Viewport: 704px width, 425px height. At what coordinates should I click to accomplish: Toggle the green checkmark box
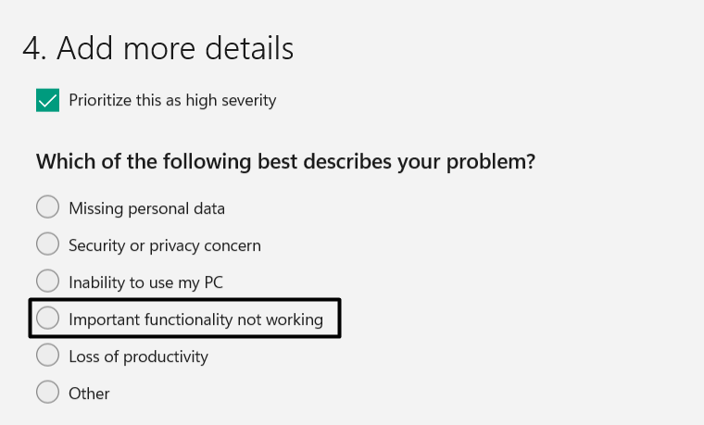[x=47, y=100]
